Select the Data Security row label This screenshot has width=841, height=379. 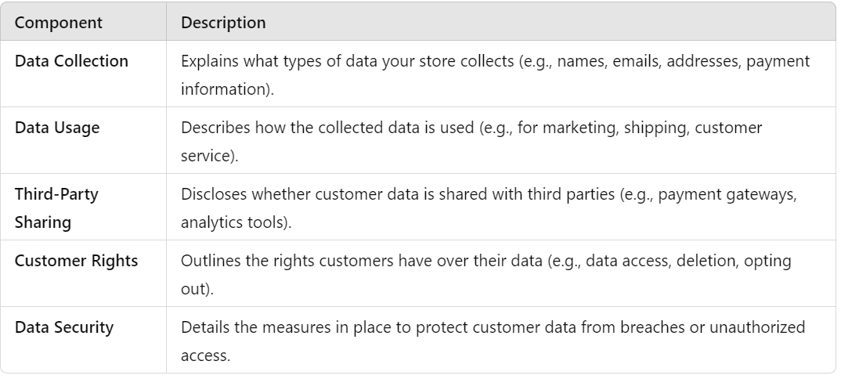[64, 327]
